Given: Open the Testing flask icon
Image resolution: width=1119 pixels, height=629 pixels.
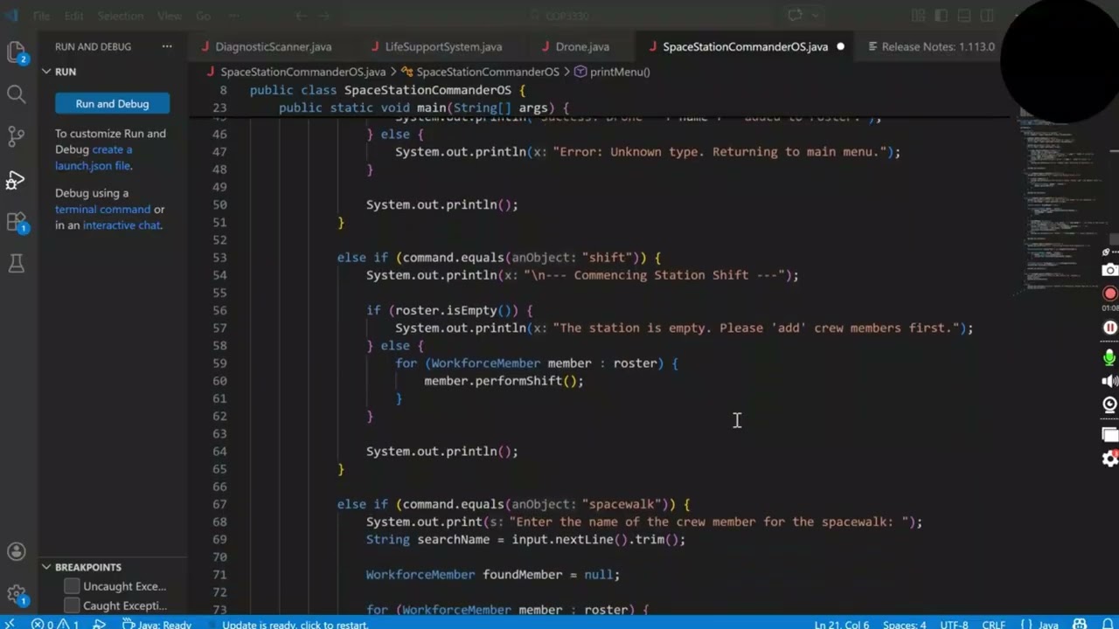Looking at the screenshot, I should pyautogui.click(x=16, y=263).
